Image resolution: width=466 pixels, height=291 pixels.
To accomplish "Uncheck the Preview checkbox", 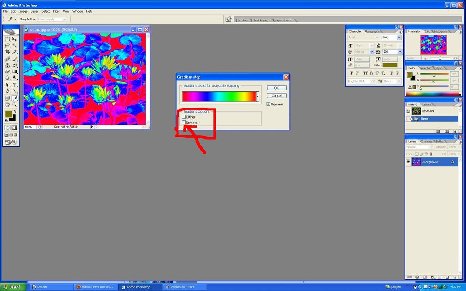I will coord(268,104).
